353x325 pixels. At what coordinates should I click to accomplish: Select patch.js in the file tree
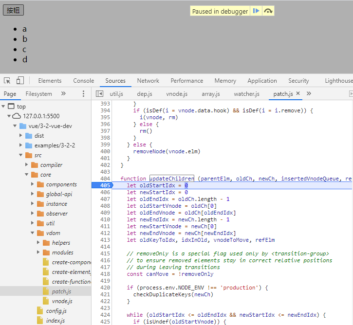pyautogui.click(x=61, y=291)
